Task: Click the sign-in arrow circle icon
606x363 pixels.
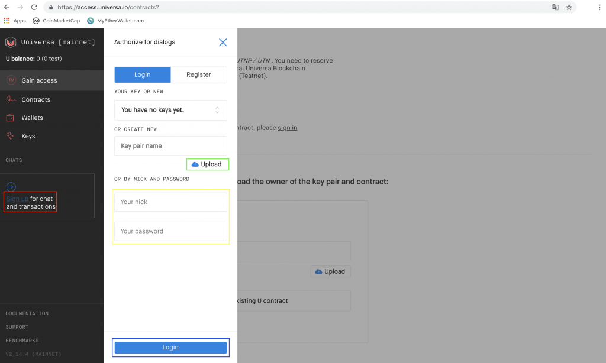Action: [11, 187]
